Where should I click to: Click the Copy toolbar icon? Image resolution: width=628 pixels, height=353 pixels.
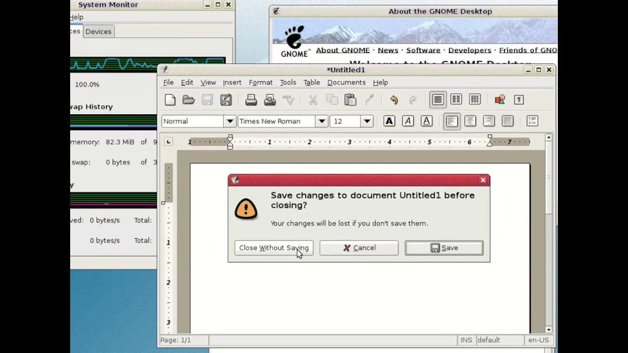point(332,100)
